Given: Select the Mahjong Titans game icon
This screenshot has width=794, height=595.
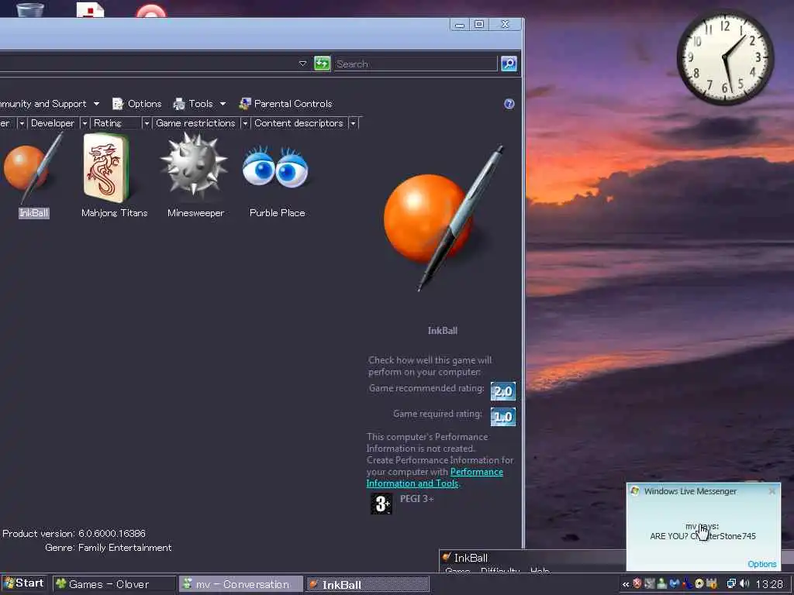Looking at the screenshot, I should (x=105, y=168).
